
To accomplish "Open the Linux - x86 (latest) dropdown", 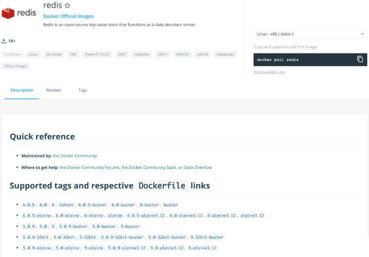I will (x=310, y=34).
